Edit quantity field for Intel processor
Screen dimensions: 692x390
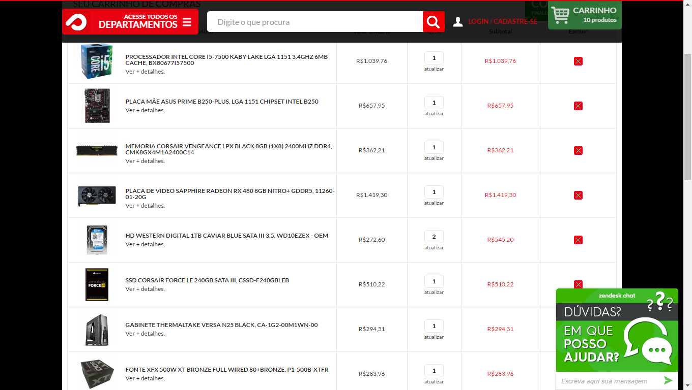coord(434,58)
